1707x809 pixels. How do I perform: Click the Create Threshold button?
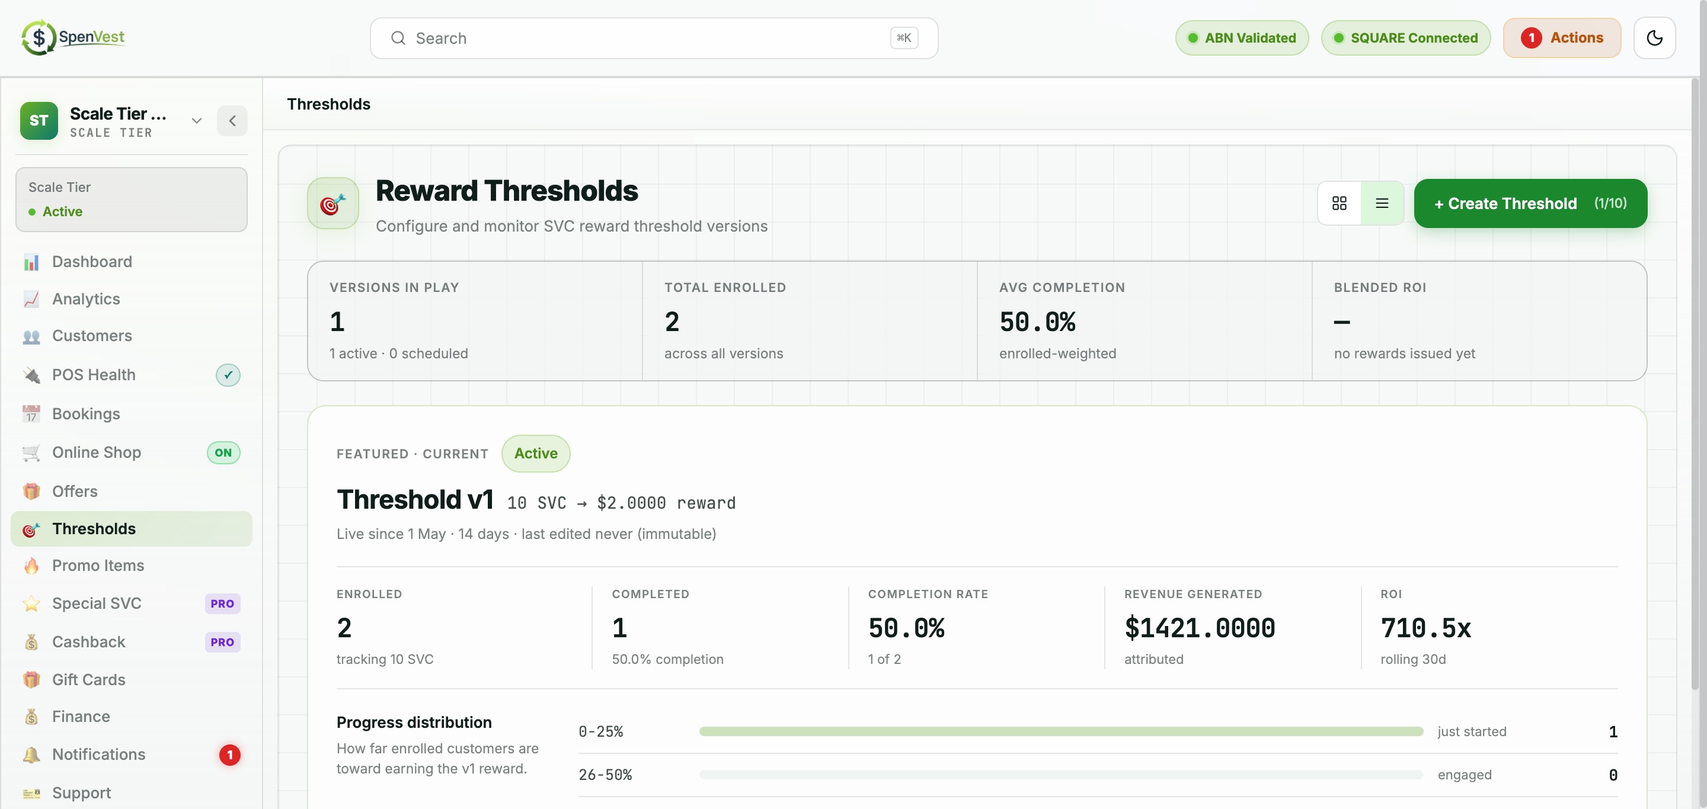pyautogui.click(x=1530, y=203)
